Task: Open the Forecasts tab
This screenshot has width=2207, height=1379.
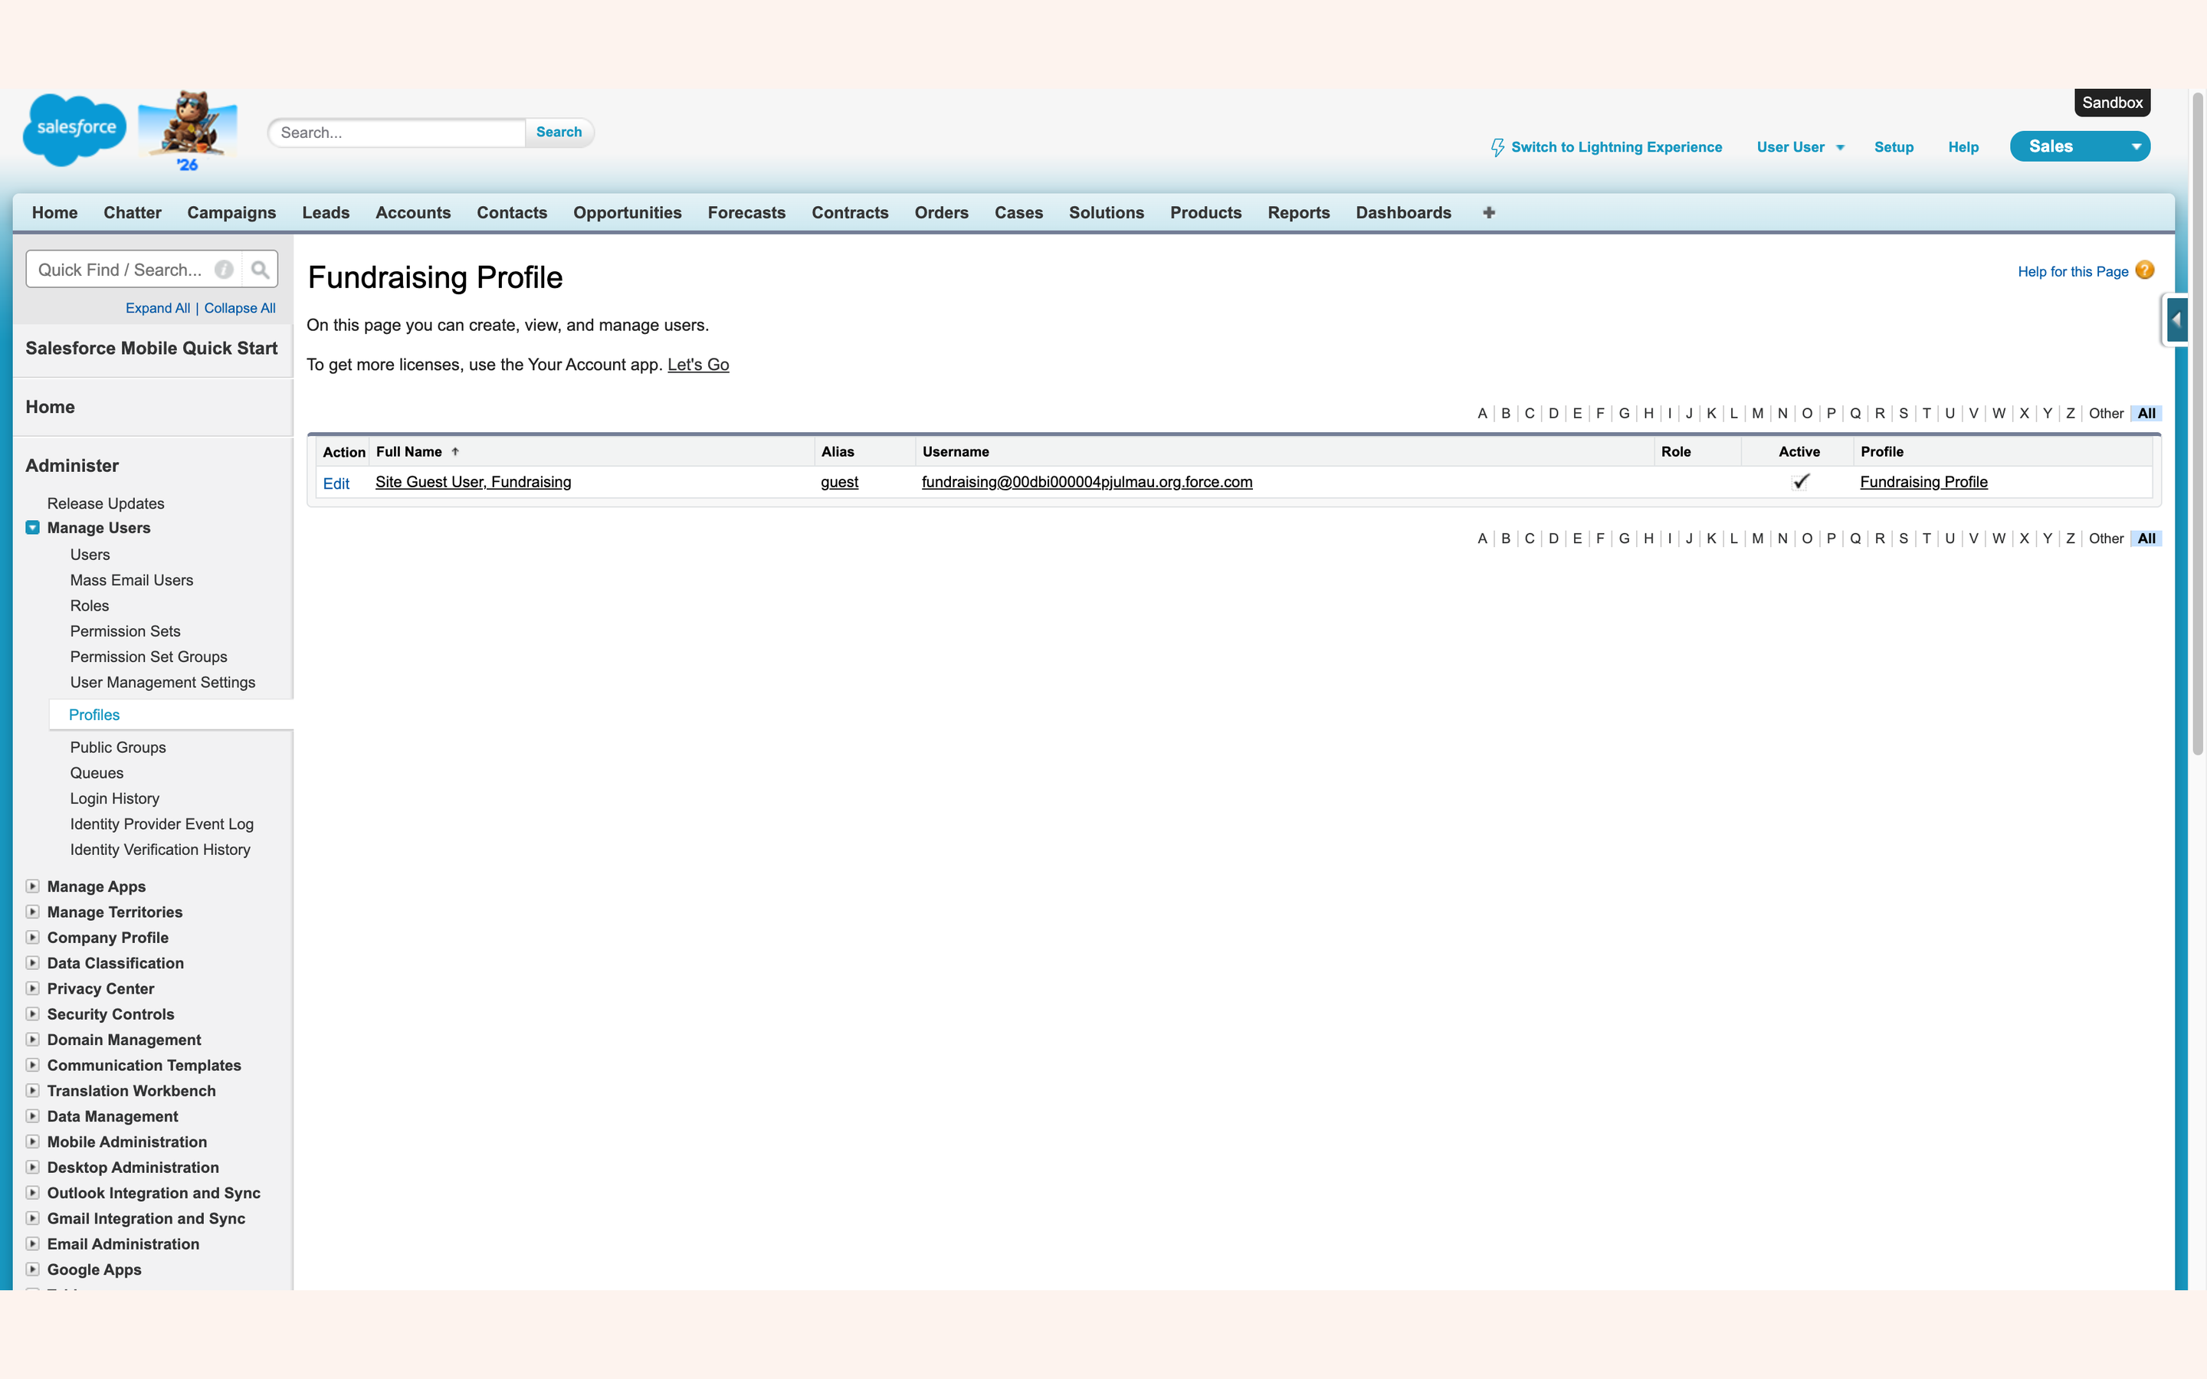Action: 746,212
